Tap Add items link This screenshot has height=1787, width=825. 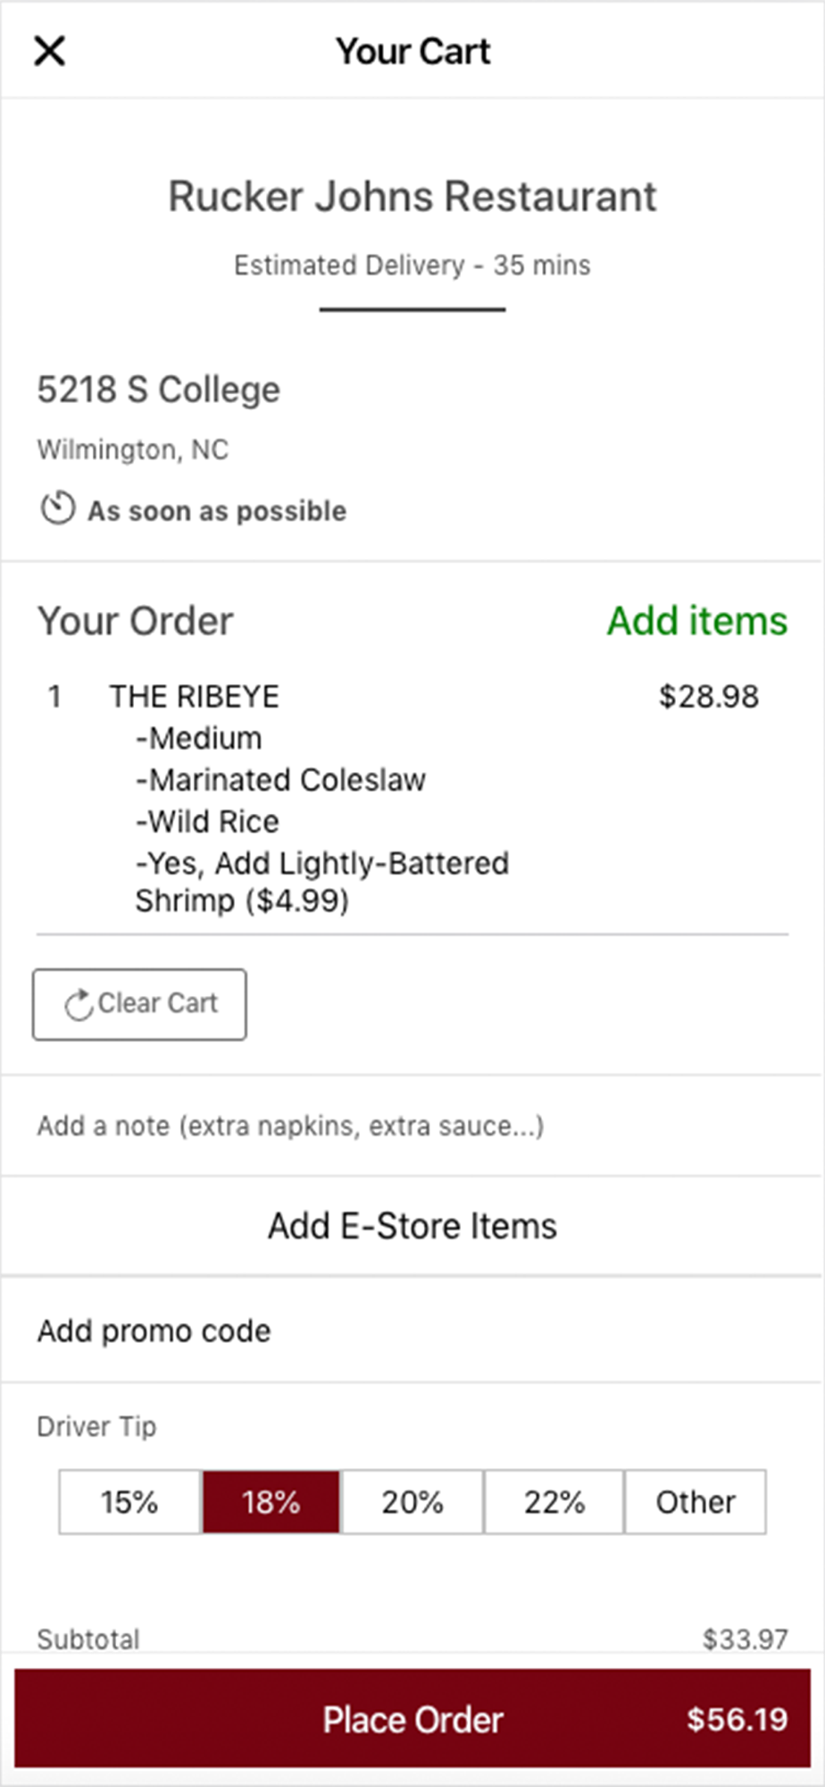pyautogui.click(x=697, y=621)
